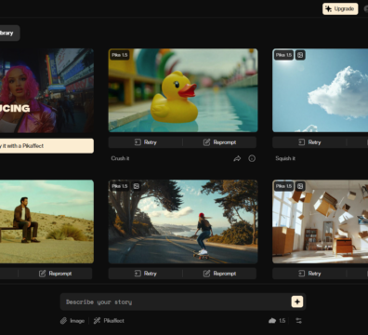Image resolution: width=368 pixels, height=335 pixels.
Task: Click the image badge icon on flying boxes video
Action: 300,186
